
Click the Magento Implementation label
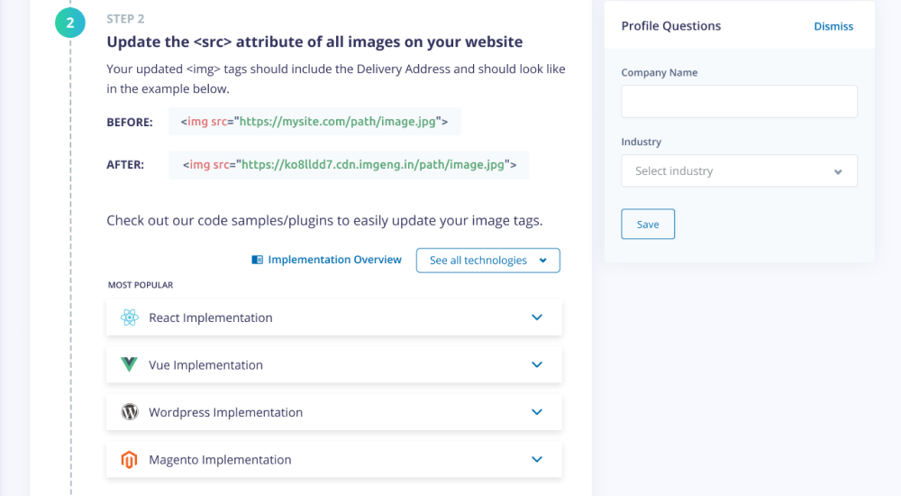coord(220,460)
